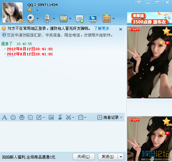
Task: Start a voice call with microphone icon
Action: pos(47,19)
